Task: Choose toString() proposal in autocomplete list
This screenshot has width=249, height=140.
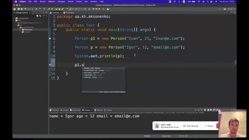Action: coord(103,77)
